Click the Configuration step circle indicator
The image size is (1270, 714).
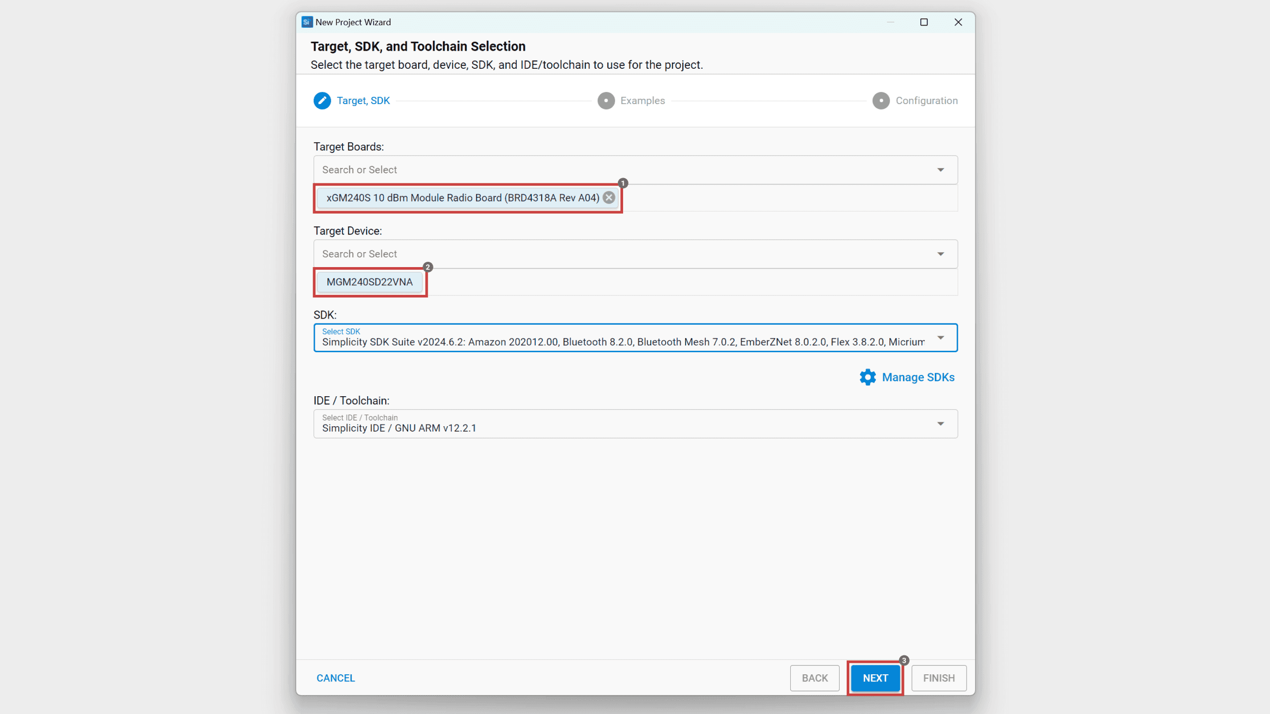coord(882,100)
